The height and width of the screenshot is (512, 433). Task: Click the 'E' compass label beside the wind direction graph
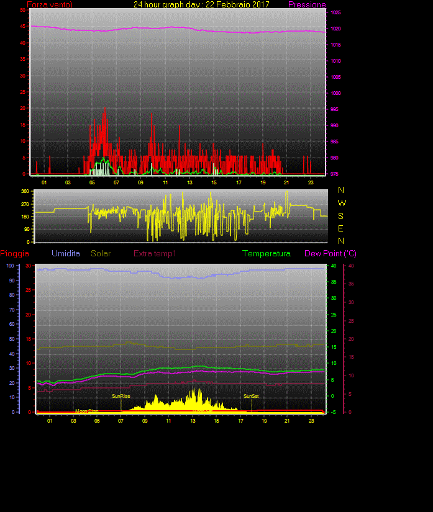(340, 228)
